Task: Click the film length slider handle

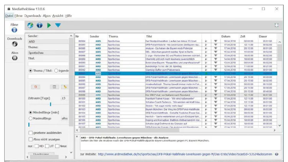Action: [29, 125]
